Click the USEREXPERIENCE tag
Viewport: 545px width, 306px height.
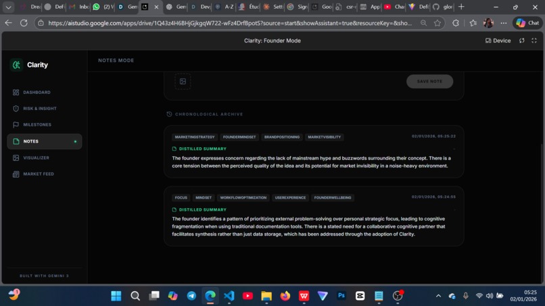point(290,198)
